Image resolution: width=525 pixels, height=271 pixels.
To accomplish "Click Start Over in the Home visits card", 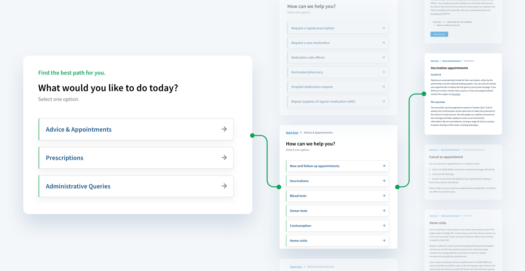I will (433, 216).
